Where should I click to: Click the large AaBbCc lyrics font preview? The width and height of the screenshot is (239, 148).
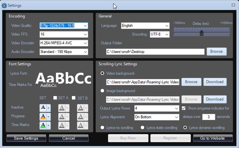[x=63, y=78]
